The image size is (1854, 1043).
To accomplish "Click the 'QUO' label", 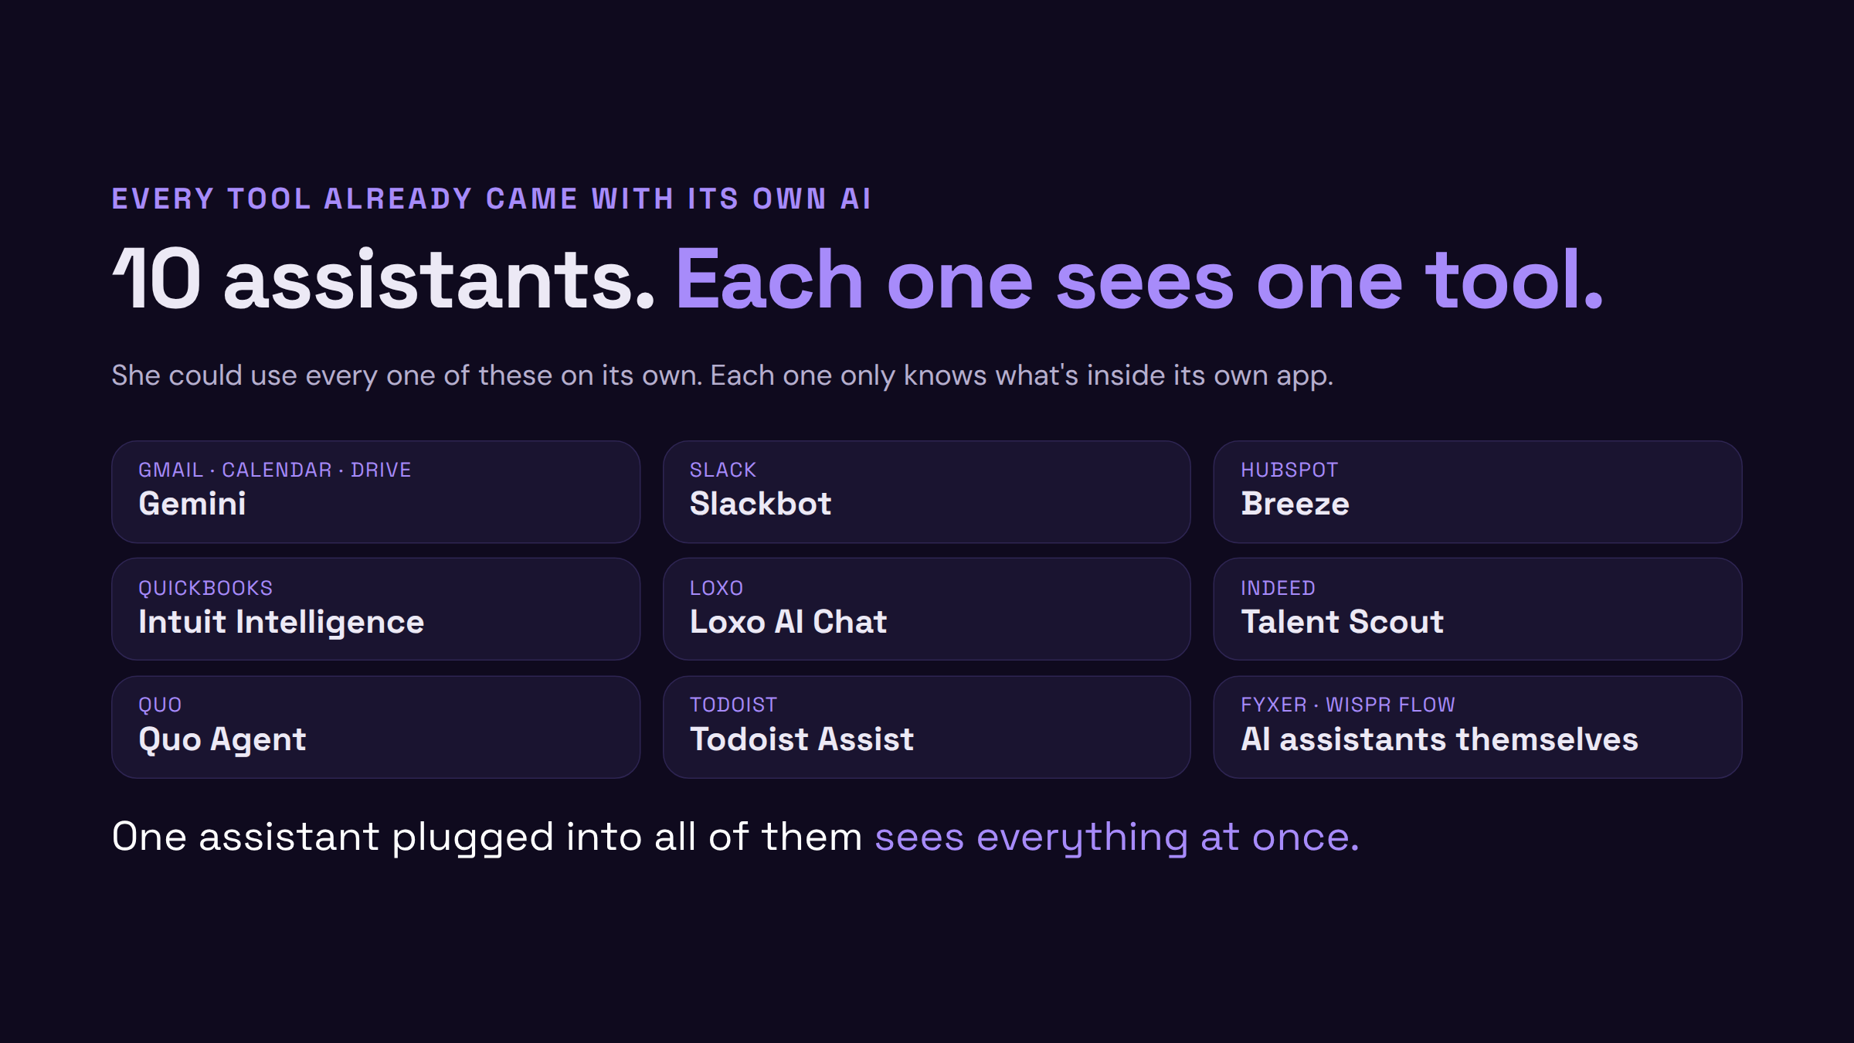I will pyautogui.click(x=160, y=705).
